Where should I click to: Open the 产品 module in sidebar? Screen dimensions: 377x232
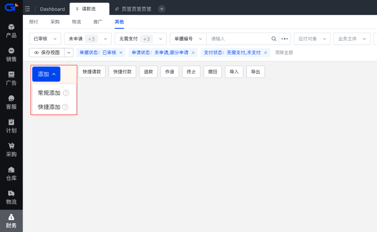pyautogui.click(x=11, y=31)
